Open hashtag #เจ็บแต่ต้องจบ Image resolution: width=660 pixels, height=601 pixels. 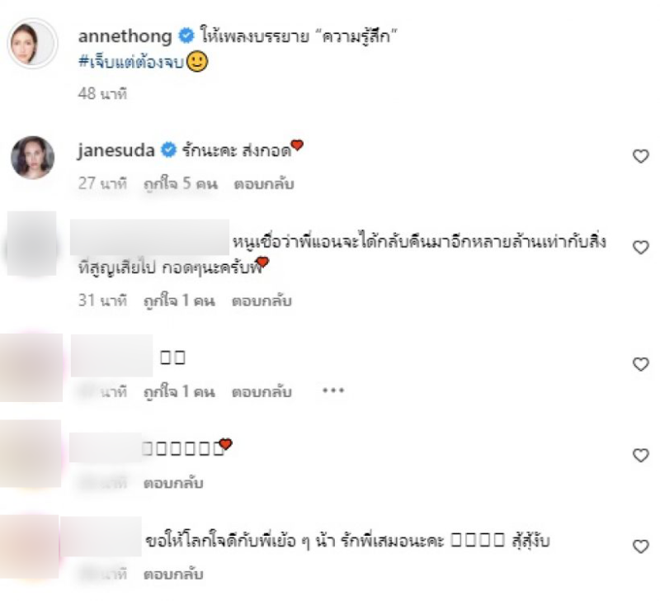pyautogui.click(x=131, y=62)
